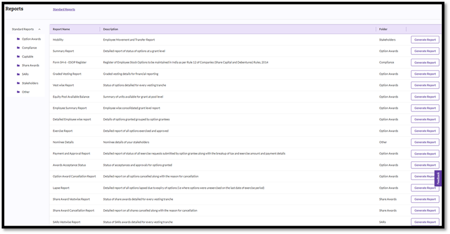Select the Mobility report name

tap(58, 40)
